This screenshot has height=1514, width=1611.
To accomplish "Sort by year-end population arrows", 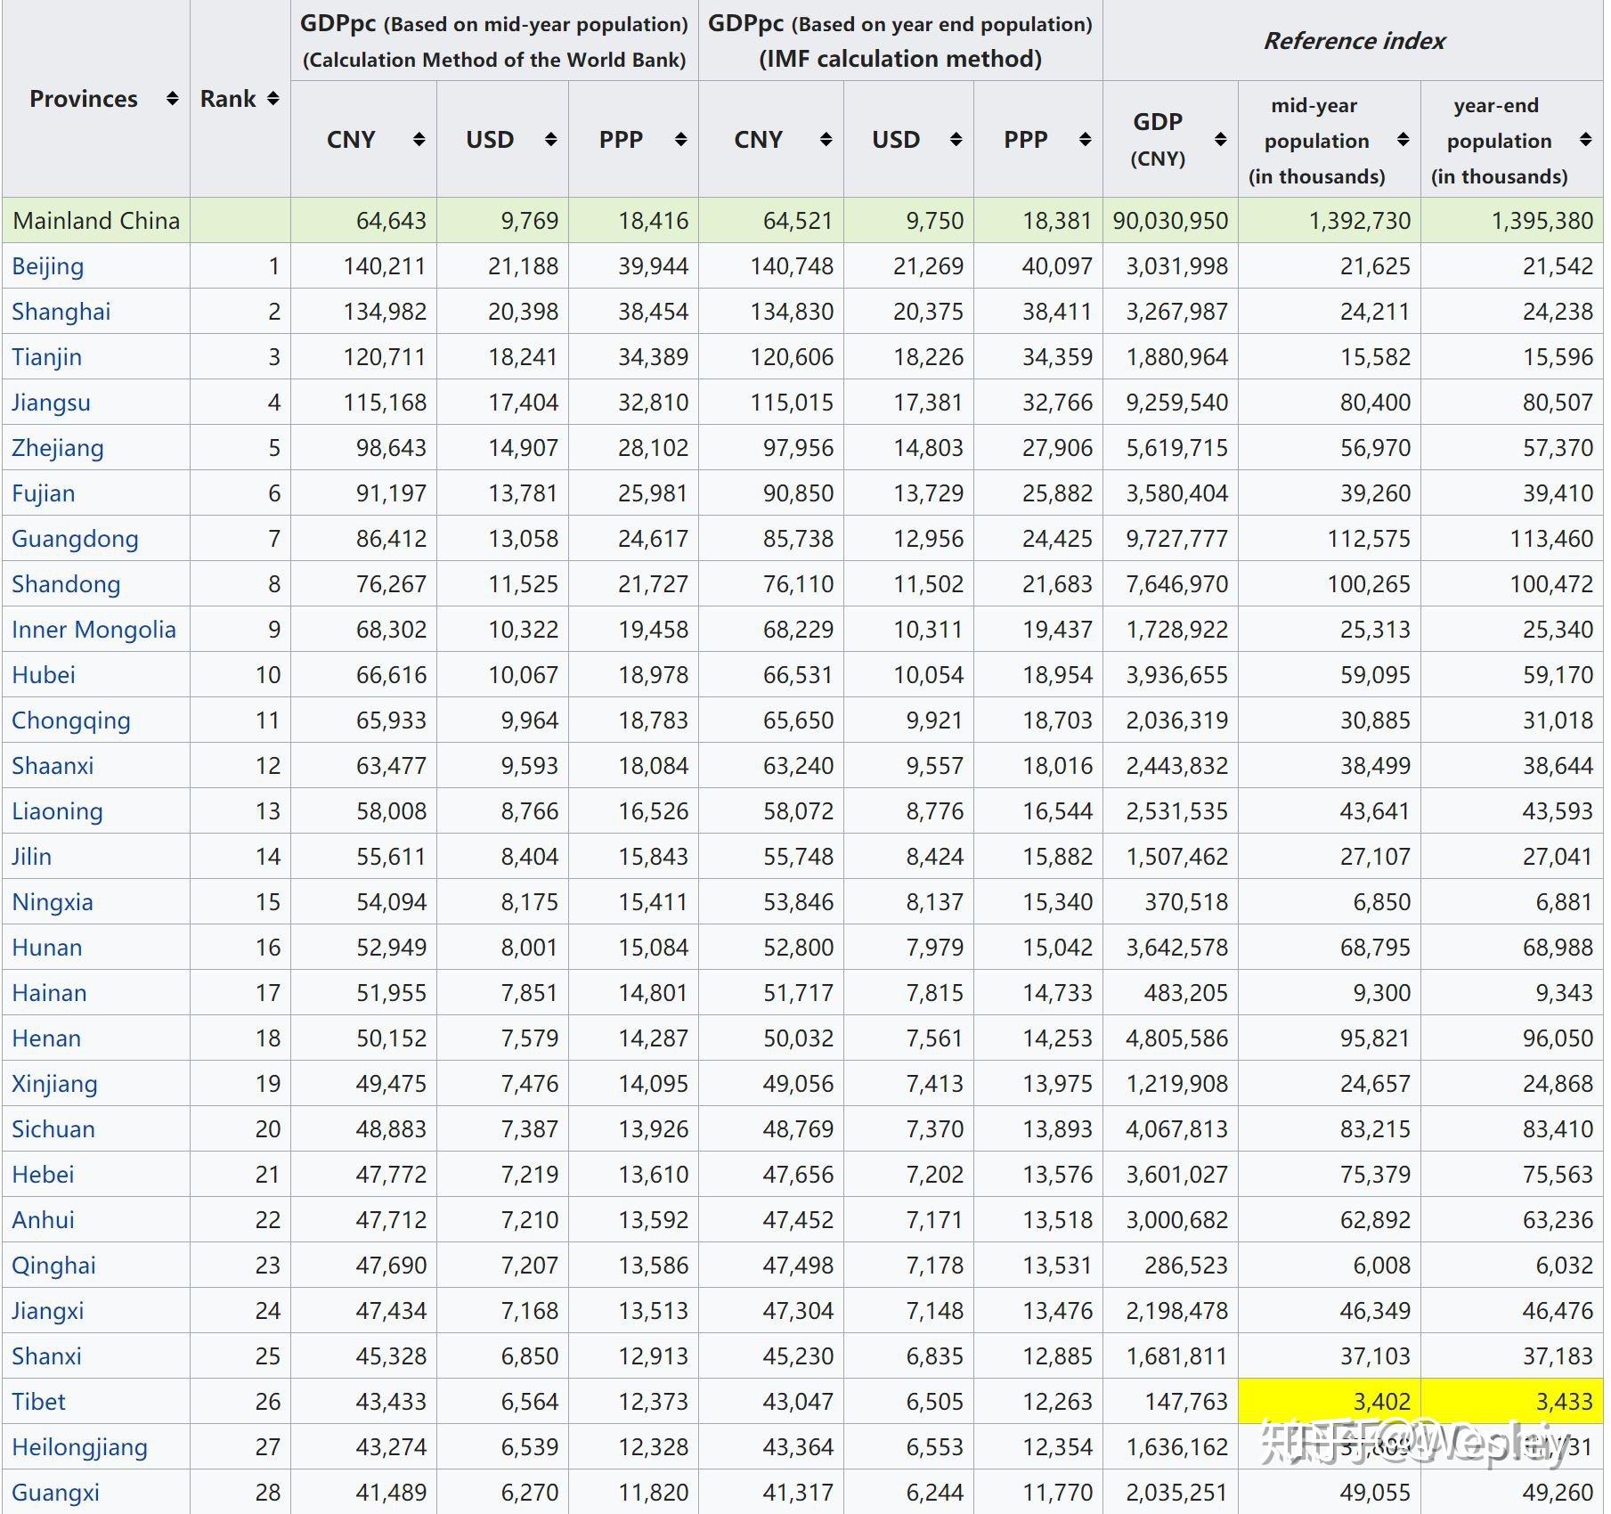I will pyautogui.click(x=1585, y=139).
